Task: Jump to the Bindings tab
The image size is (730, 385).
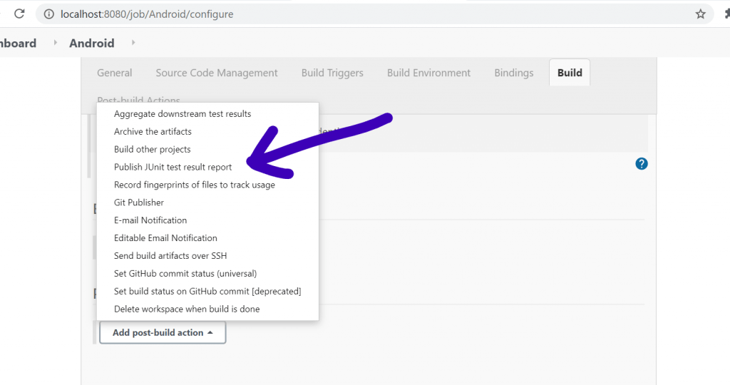Action: click(513, 73)
